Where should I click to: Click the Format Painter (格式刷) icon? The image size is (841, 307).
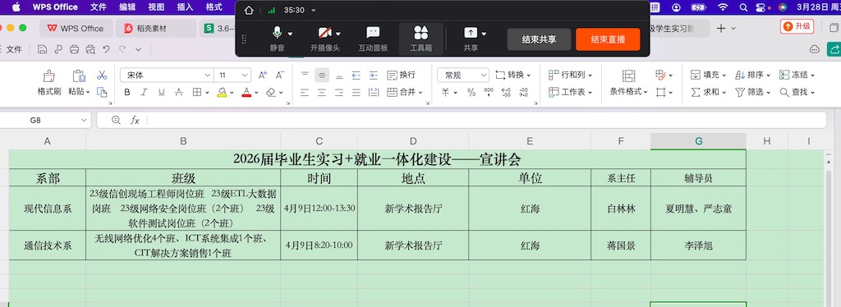pos(48,76)
